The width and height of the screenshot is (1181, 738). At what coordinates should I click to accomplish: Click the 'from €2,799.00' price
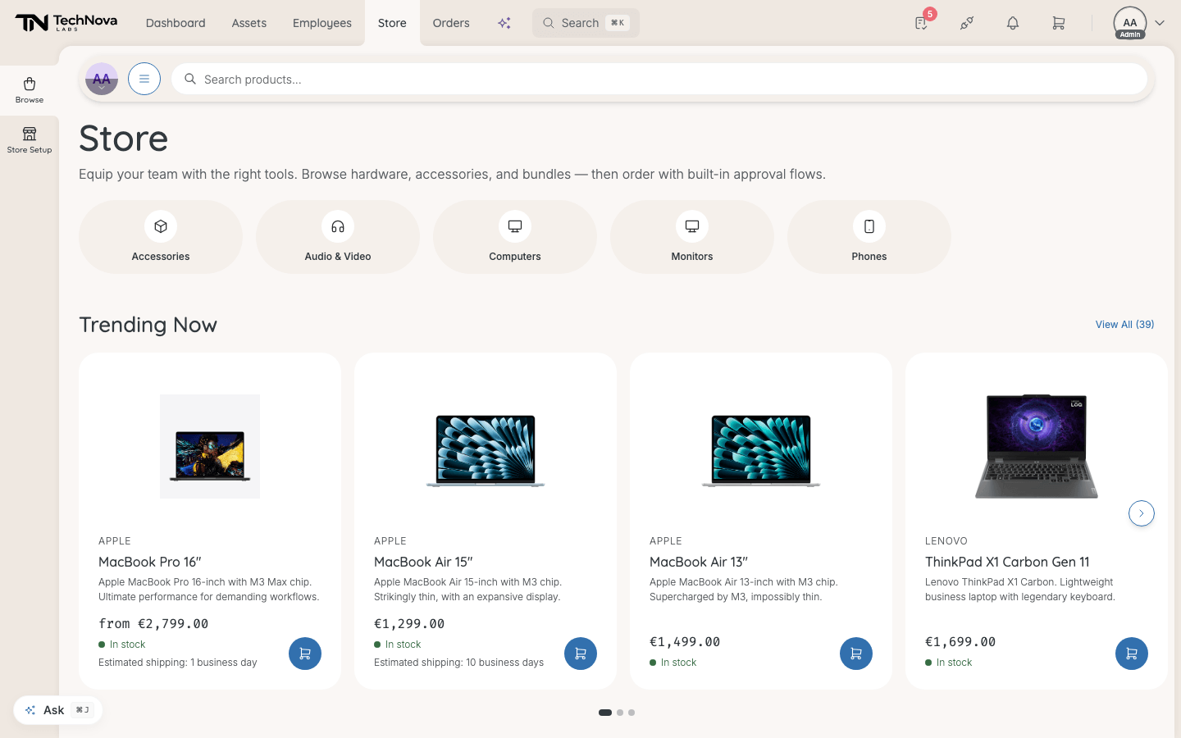[153, 624]
